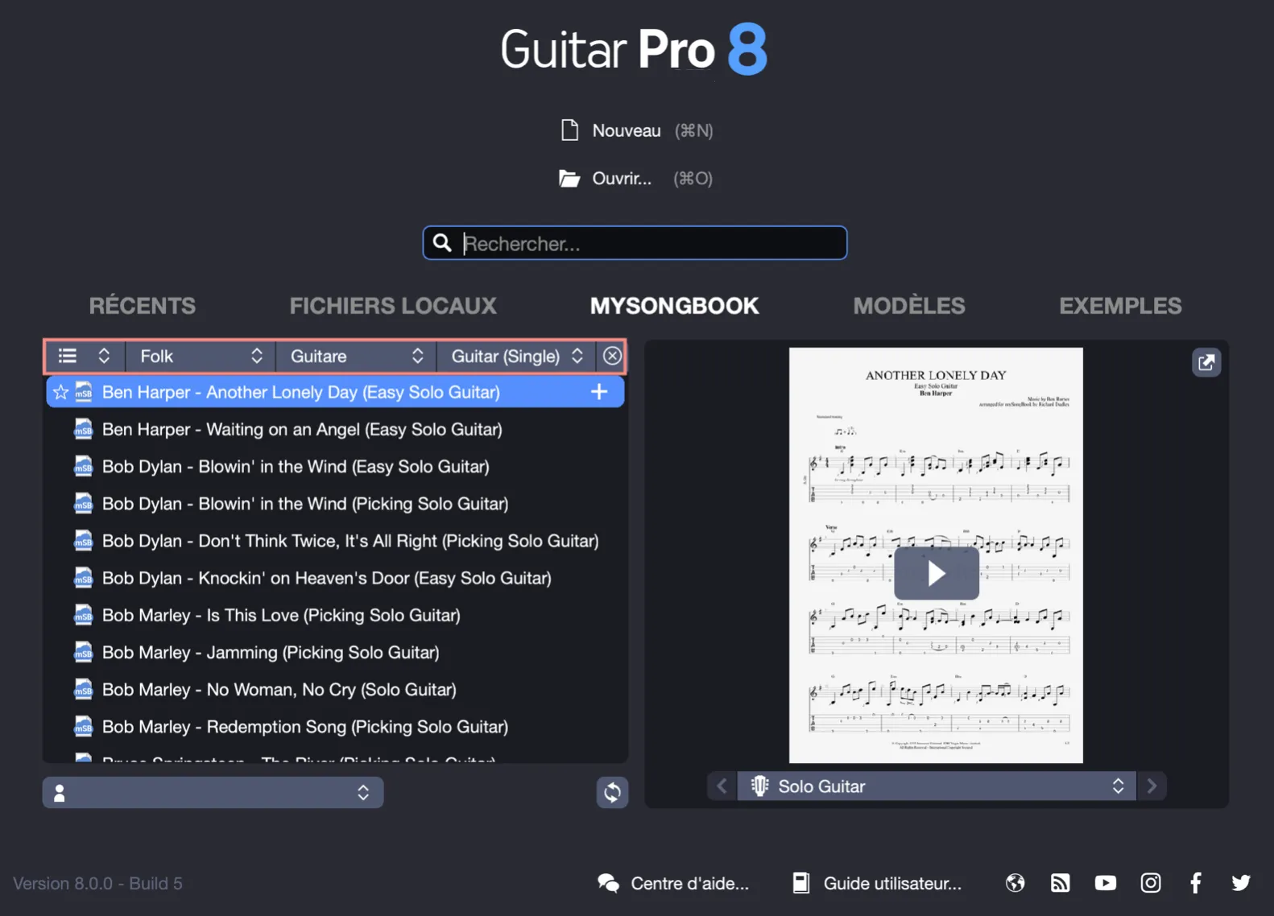Screen dimensions: 1274x916
Task: Click the Centre d'aide chat bubbles icon
Action: (x=608, y=883)
